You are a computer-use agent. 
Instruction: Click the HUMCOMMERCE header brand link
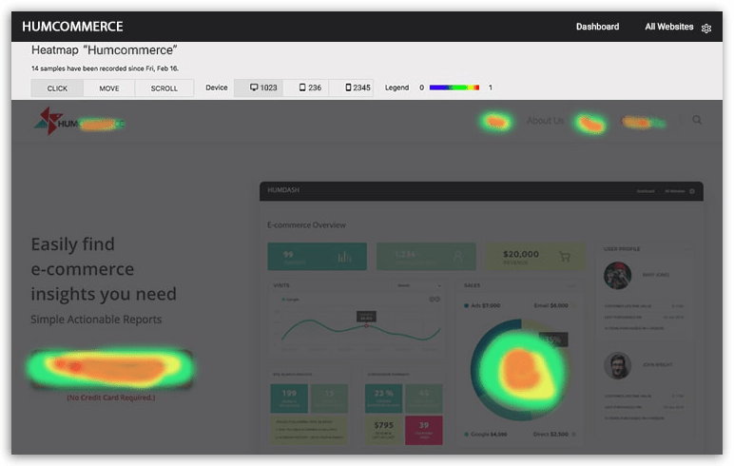coord(72,27)
